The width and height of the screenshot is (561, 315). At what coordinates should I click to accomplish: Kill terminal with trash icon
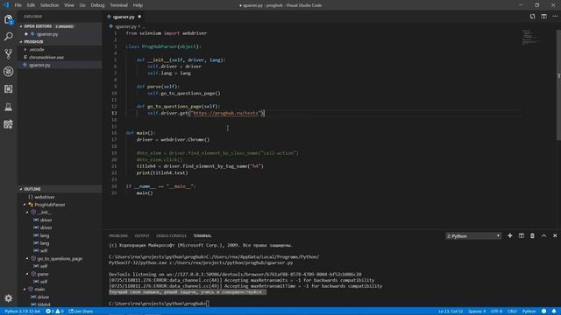[532, 235]
